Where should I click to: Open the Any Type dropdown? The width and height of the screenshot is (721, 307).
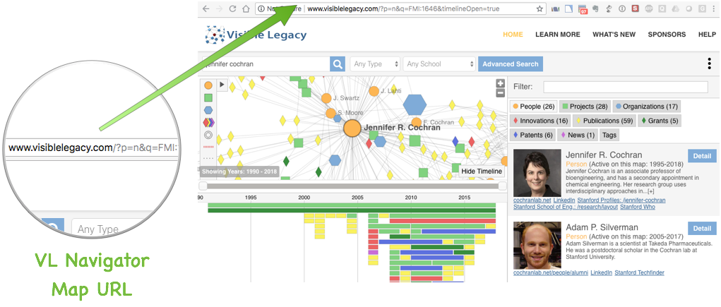(376, 64)
